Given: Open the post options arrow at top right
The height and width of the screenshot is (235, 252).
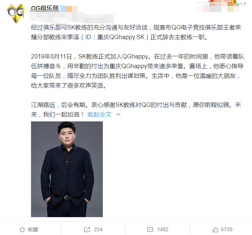Looking at the screenshot, I should click(x=243, y=3).
